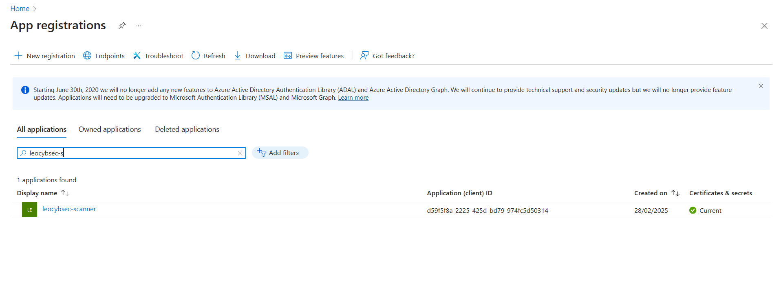This screenshot has height=308, width=781.
Task: Go to Home breadcrumb
Action: pyautogui.click(x=20, y=9)
